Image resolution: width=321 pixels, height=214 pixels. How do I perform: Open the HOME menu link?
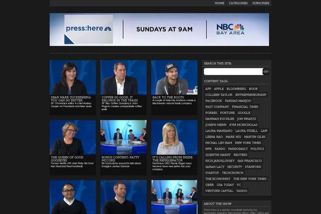tap(219, 3)
